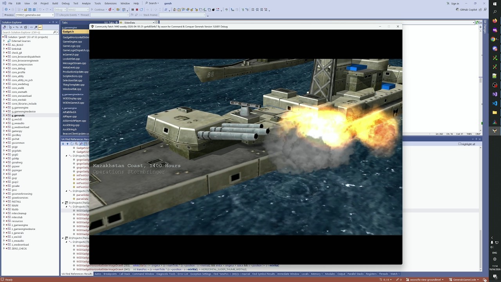
Task: Select GameLogic.cpp in the Tabs list
Action: (72, 46)
